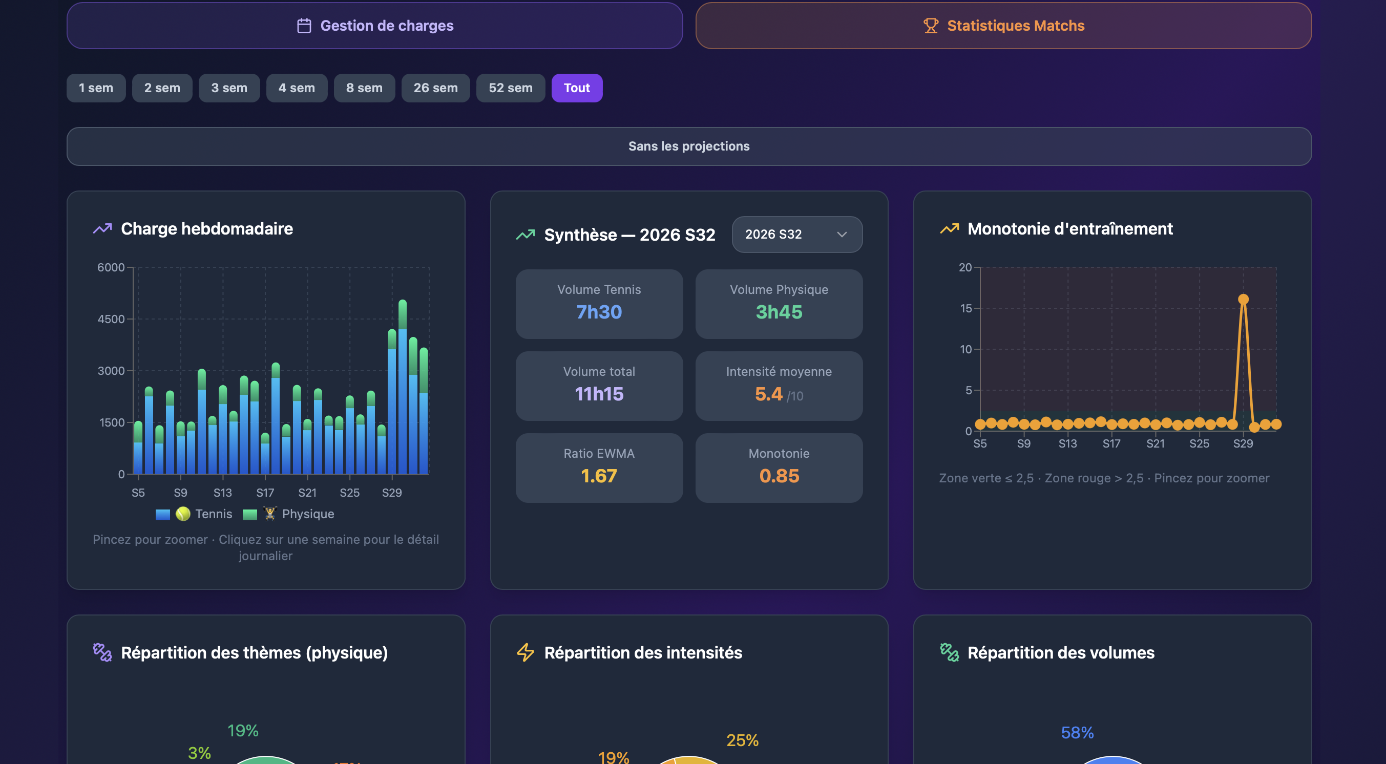This screenshot has width=1386, height=764.
Task: Toggle Sans les projections button
Action: coord(689,146)
